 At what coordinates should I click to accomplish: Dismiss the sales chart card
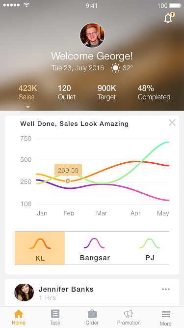tap(172, 122)
